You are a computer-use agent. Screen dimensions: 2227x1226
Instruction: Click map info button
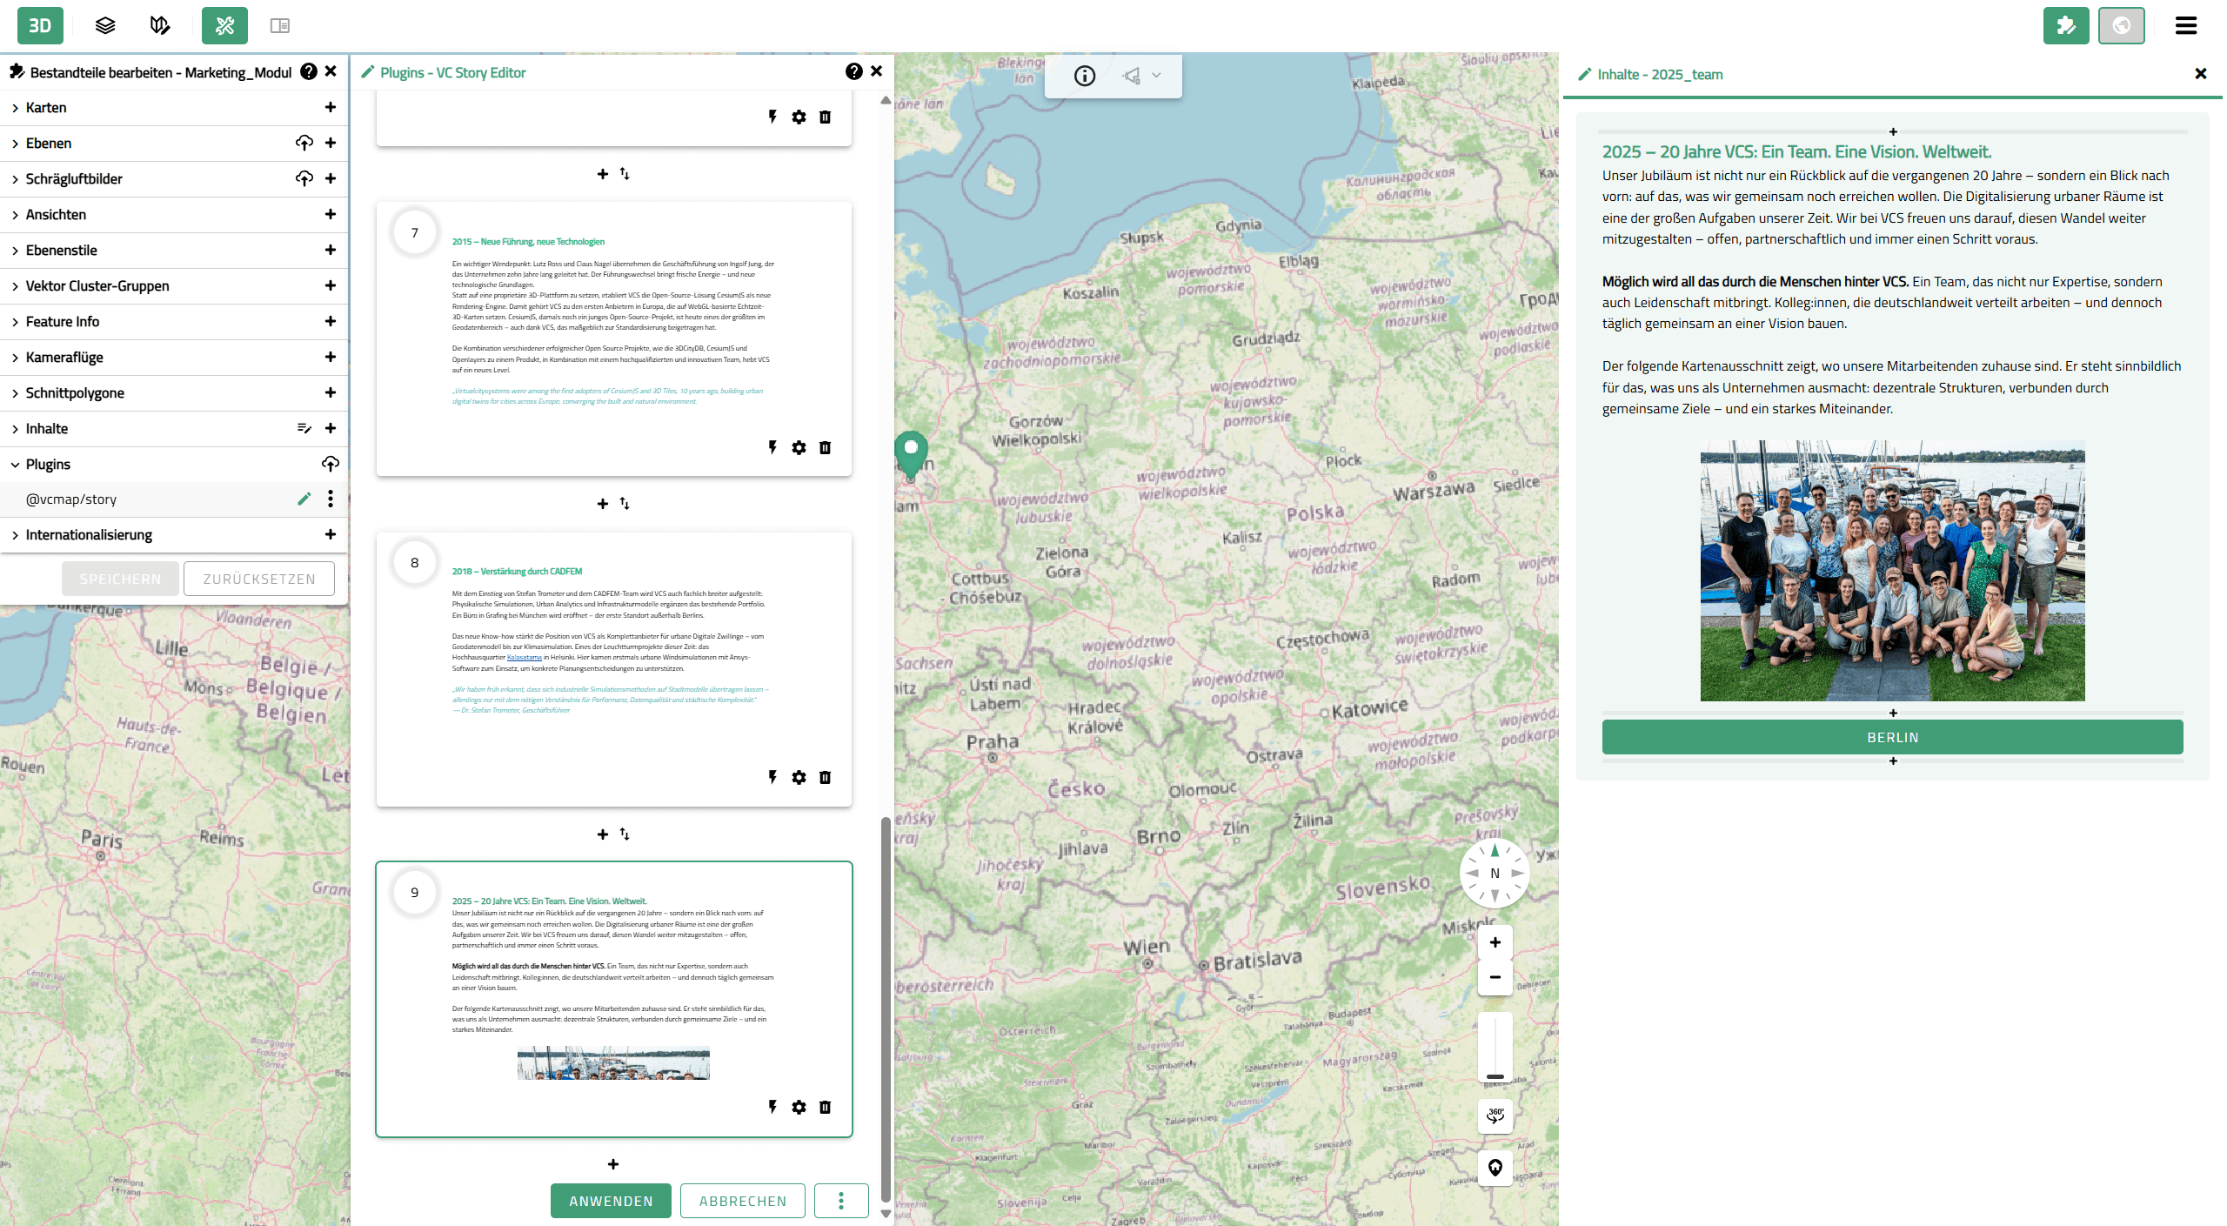coord(1085,76)
